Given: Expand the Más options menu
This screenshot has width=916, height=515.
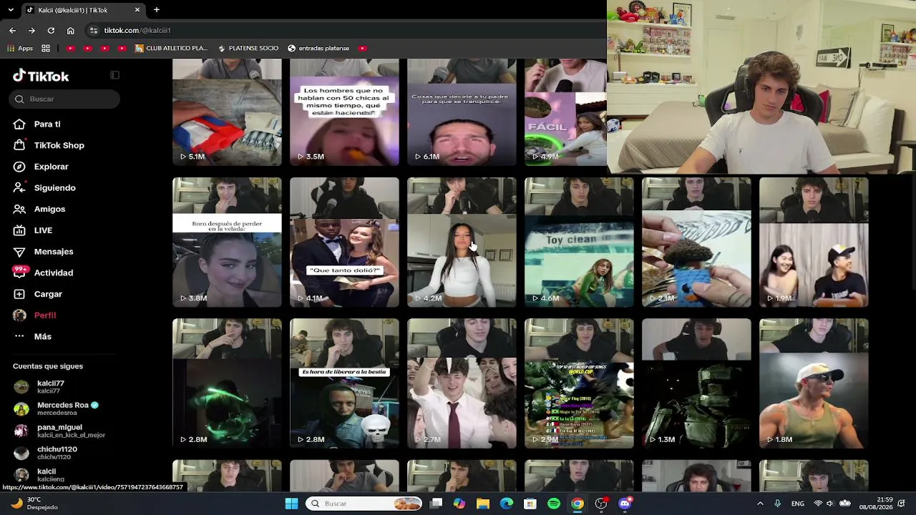Looking at the screenshot, I should (x=34, y=336).
